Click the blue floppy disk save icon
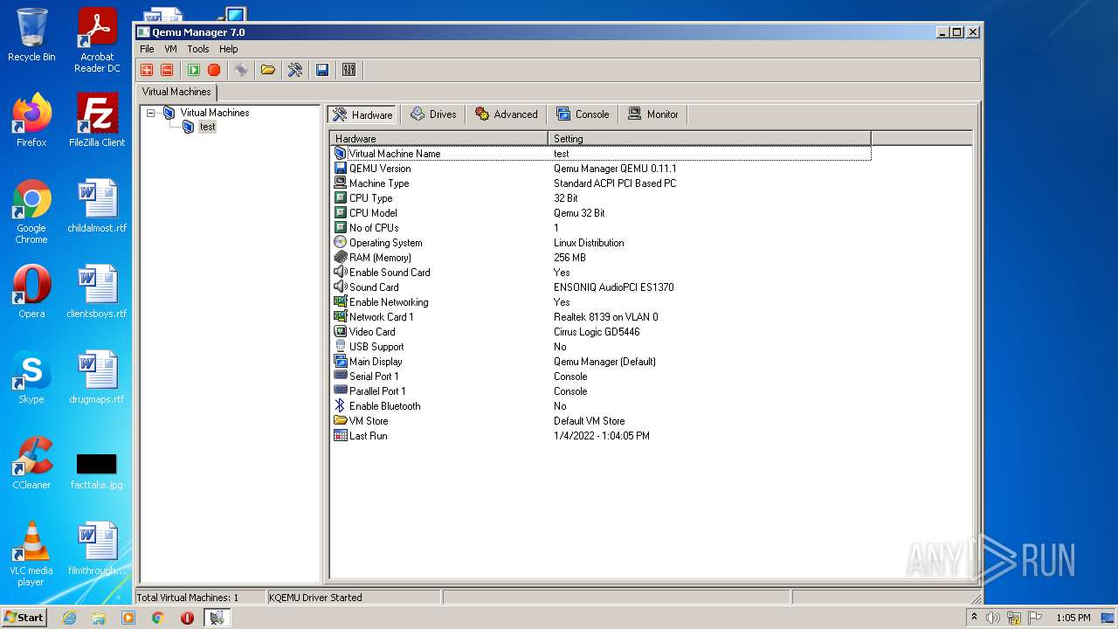This screenshot has width=1118, height=629. pyautogui.click(x=322, y=70)
